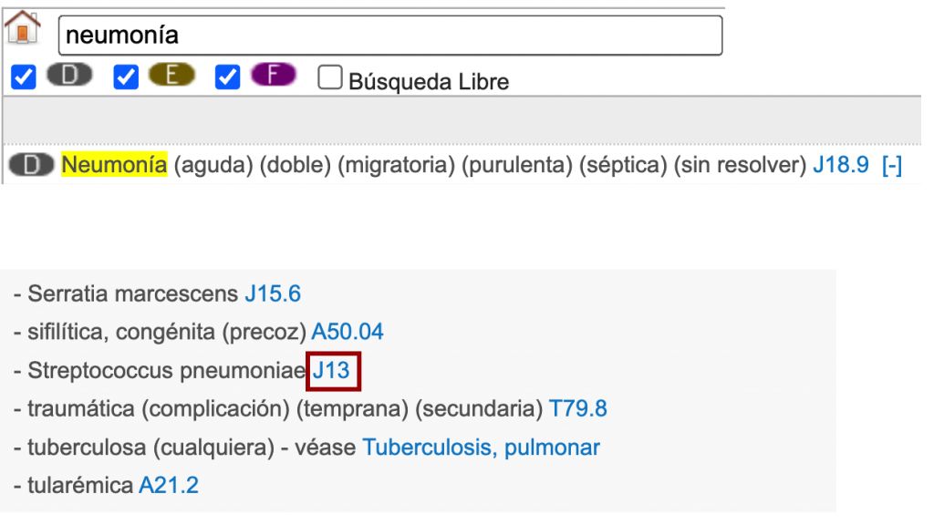The height and width of the screenshot is (525, 934).
Task: Uncheck the E filter checkbox
Action: tap(126, 78)
